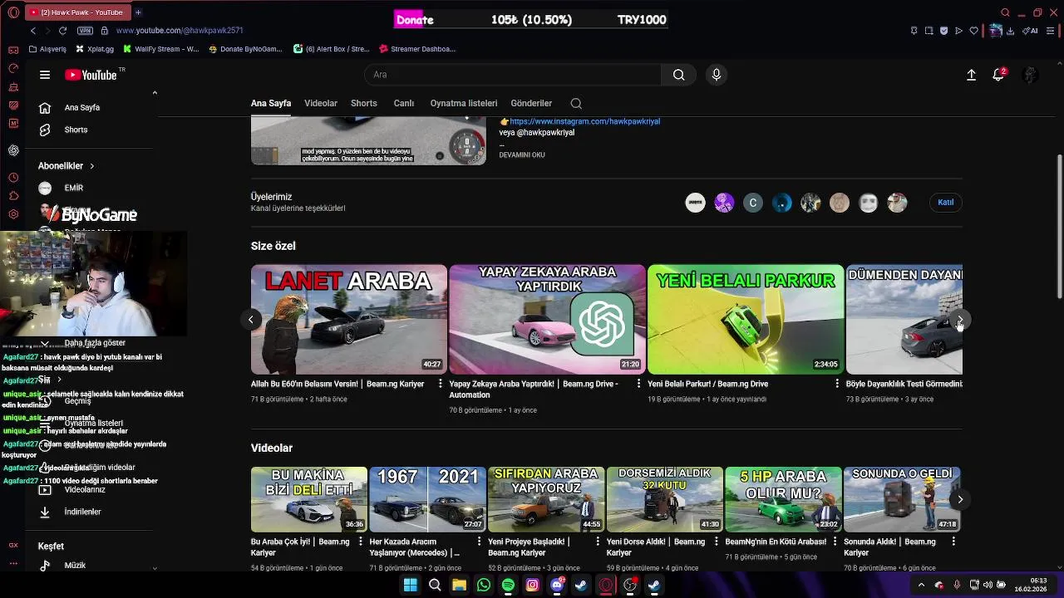Click the YouTube search input field
The width and height of the screenshot is (1064, 598).
513,75
